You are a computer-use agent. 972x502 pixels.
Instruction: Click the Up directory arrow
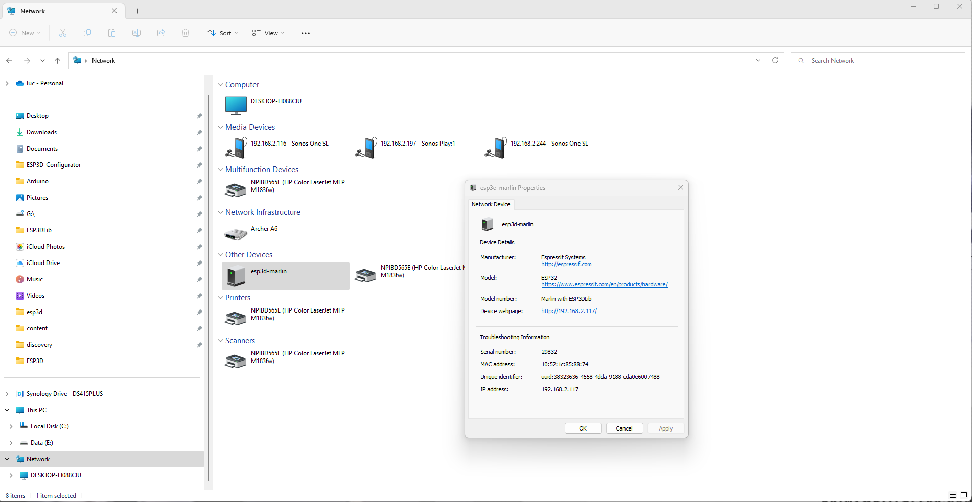[x=57, y=61]
